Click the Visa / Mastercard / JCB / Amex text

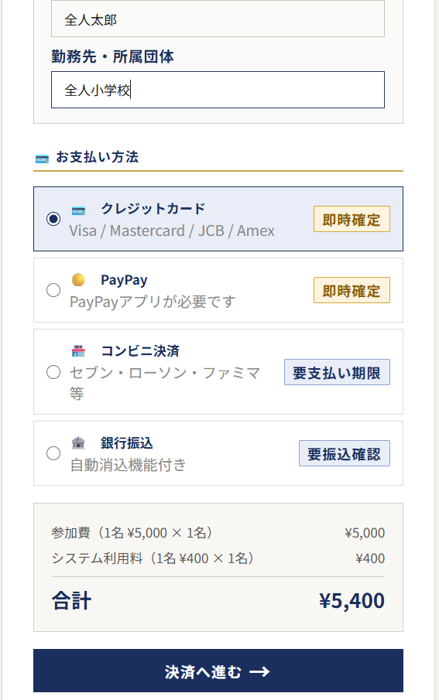pos(172,230)
